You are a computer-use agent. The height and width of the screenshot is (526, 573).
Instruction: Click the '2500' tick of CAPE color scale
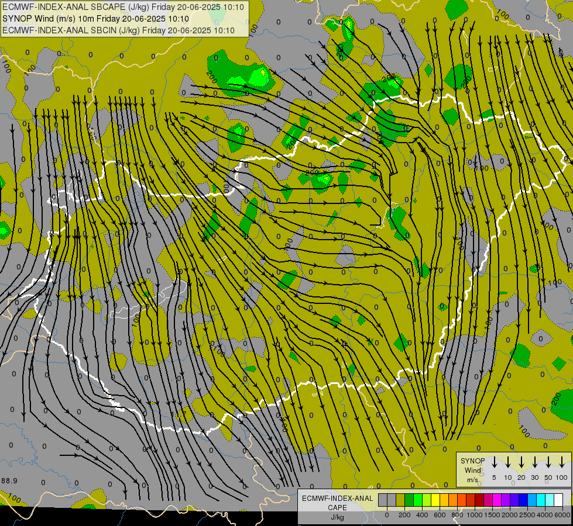click(x=527, y=515)
